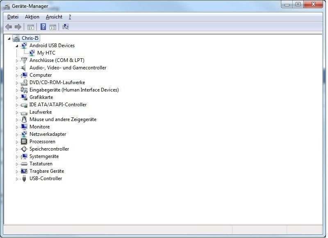This screenshot has width=328, height=238.
Task: Click the My HTC device icon
Action: click(32, 53)
